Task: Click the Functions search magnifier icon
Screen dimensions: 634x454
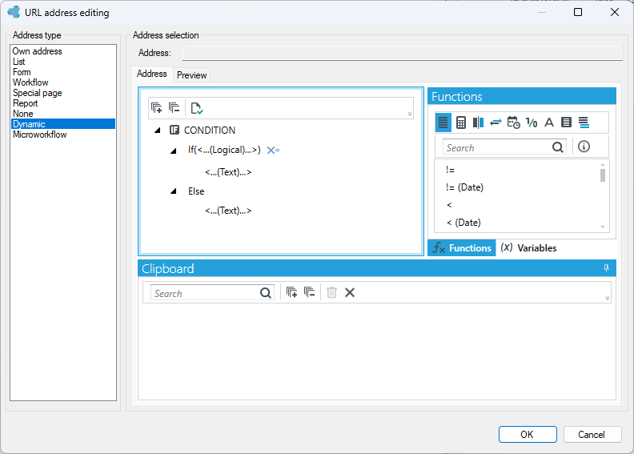Action: click(x=558, y=147)
